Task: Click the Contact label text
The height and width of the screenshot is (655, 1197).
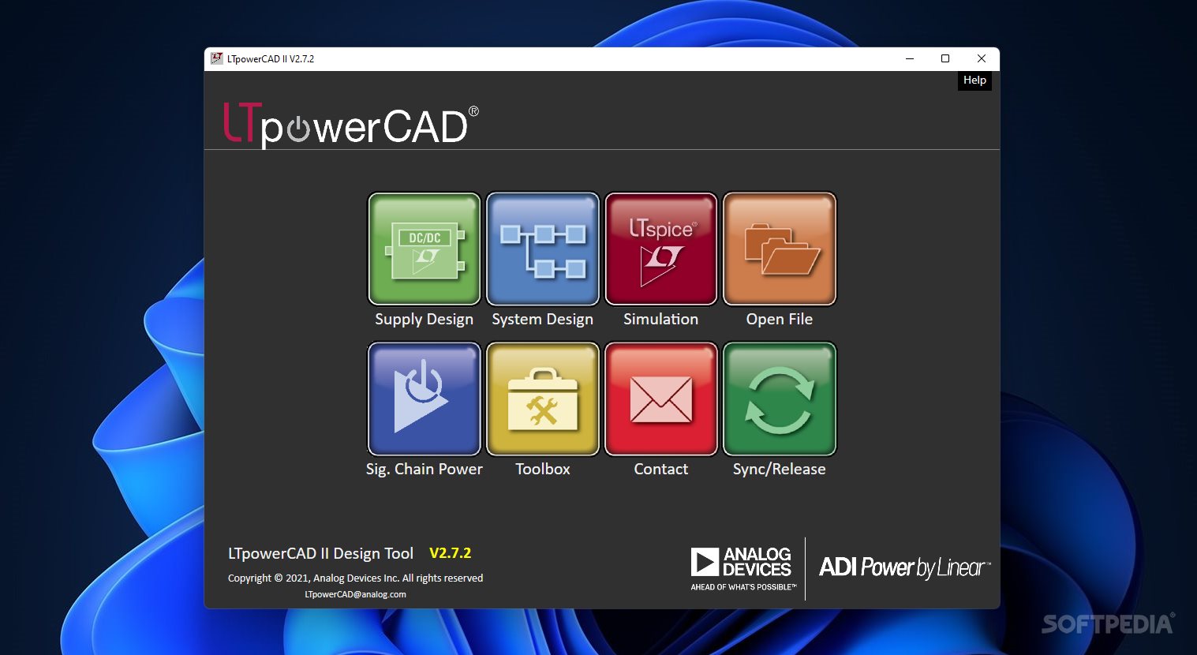Action: 660,469
